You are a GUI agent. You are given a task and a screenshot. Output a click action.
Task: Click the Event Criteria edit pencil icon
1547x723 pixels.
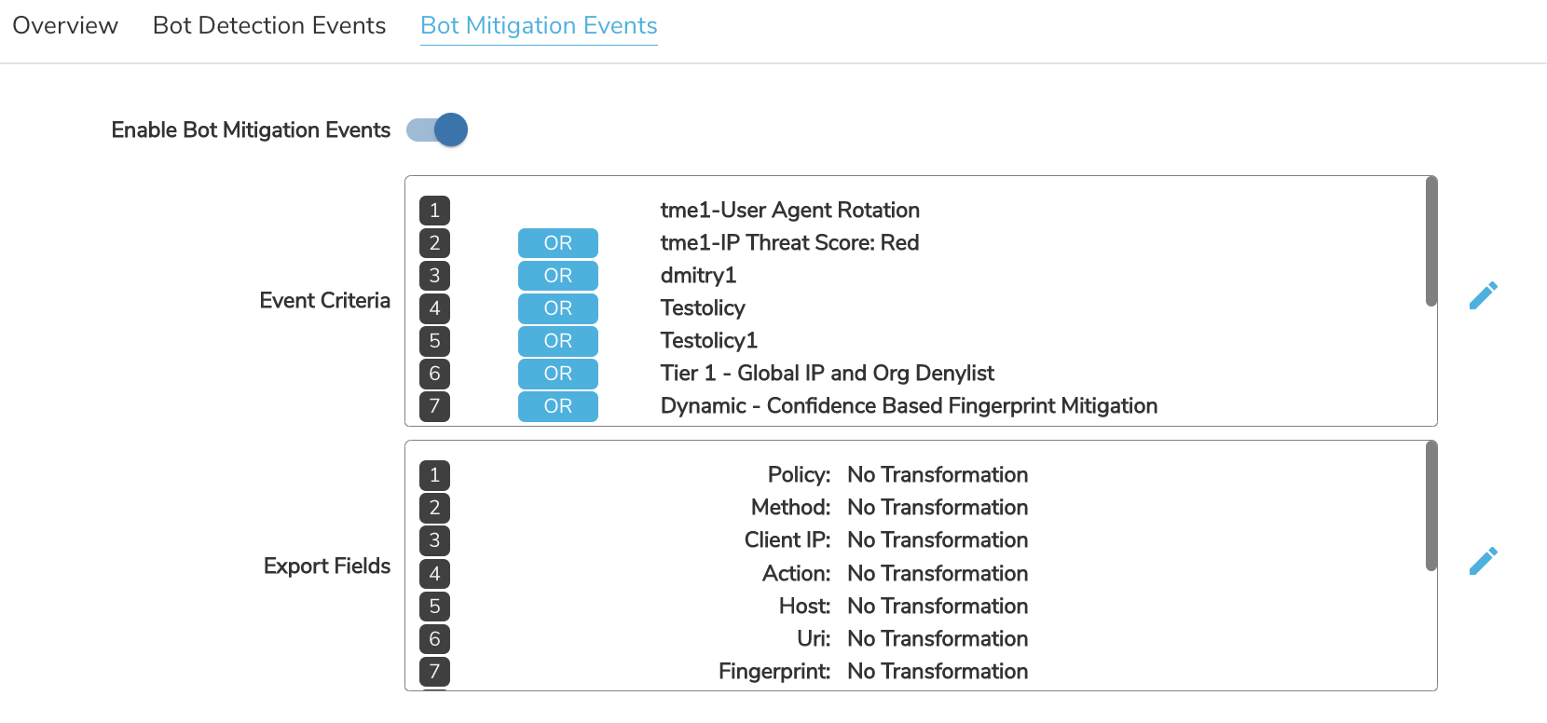click(1483, 295)
